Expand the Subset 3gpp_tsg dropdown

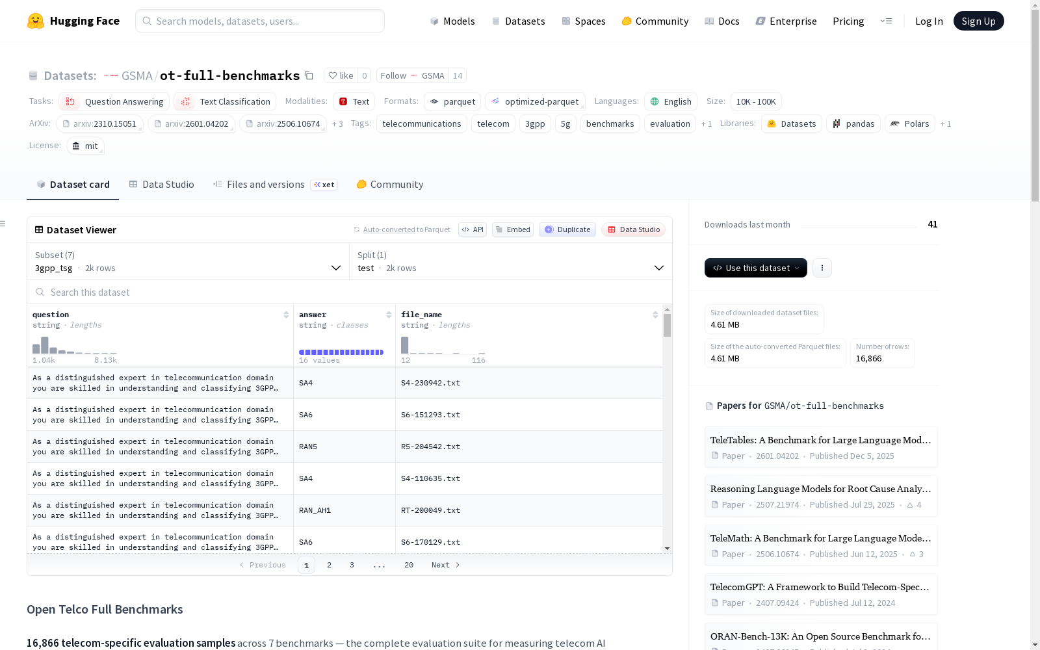tap(188, 261)
